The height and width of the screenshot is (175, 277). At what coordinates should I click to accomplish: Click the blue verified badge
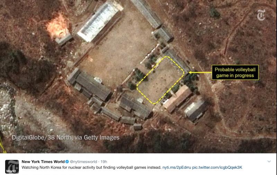tap(67, 162)
